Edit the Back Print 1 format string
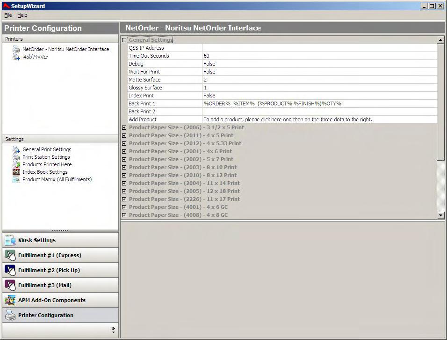Viewport: 447px width, 340px height. [319, 104]
